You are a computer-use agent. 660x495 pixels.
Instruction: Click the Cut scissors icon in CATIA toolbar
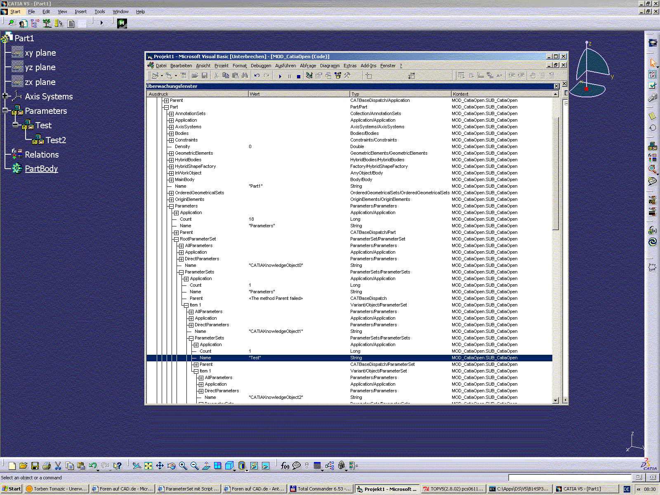point(58,466)
